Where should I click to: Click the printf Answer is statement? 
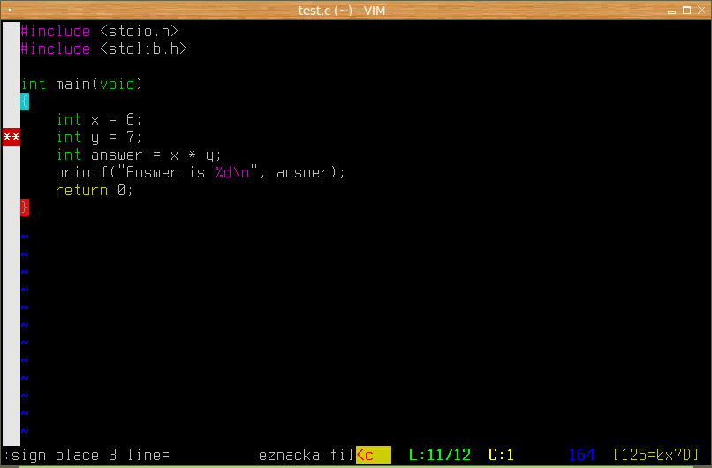coord(201,172)
